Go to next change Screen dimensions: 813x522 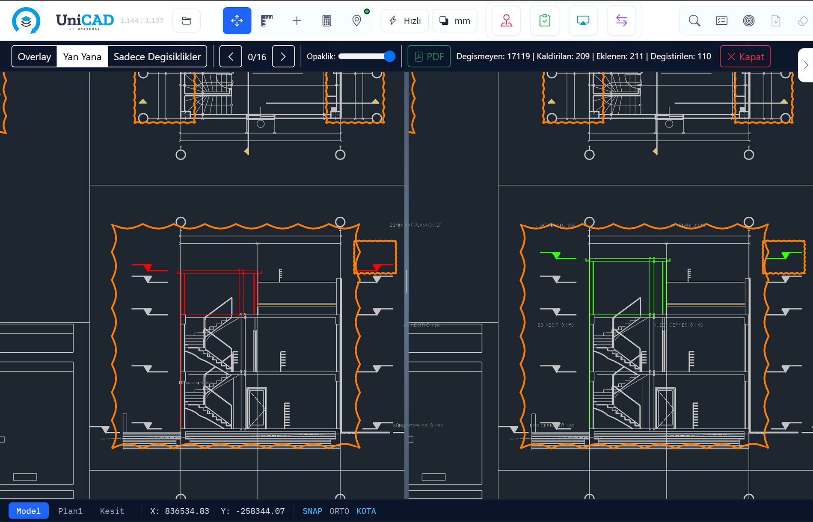283,56
